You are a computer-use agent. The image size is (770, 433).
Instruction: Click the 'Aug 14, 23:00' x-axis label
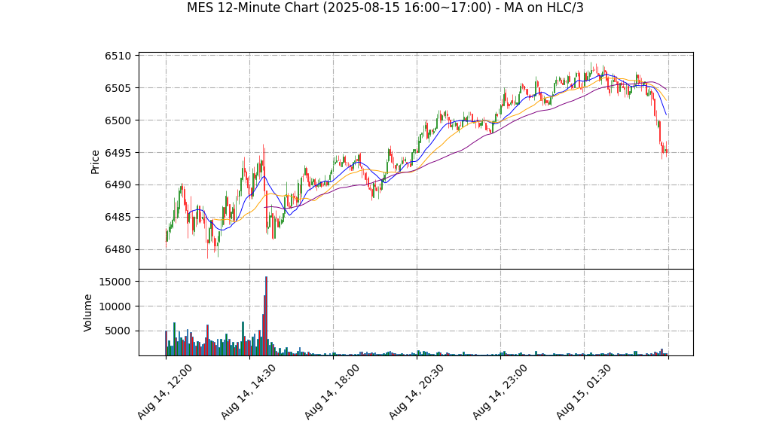pos(500,392)
